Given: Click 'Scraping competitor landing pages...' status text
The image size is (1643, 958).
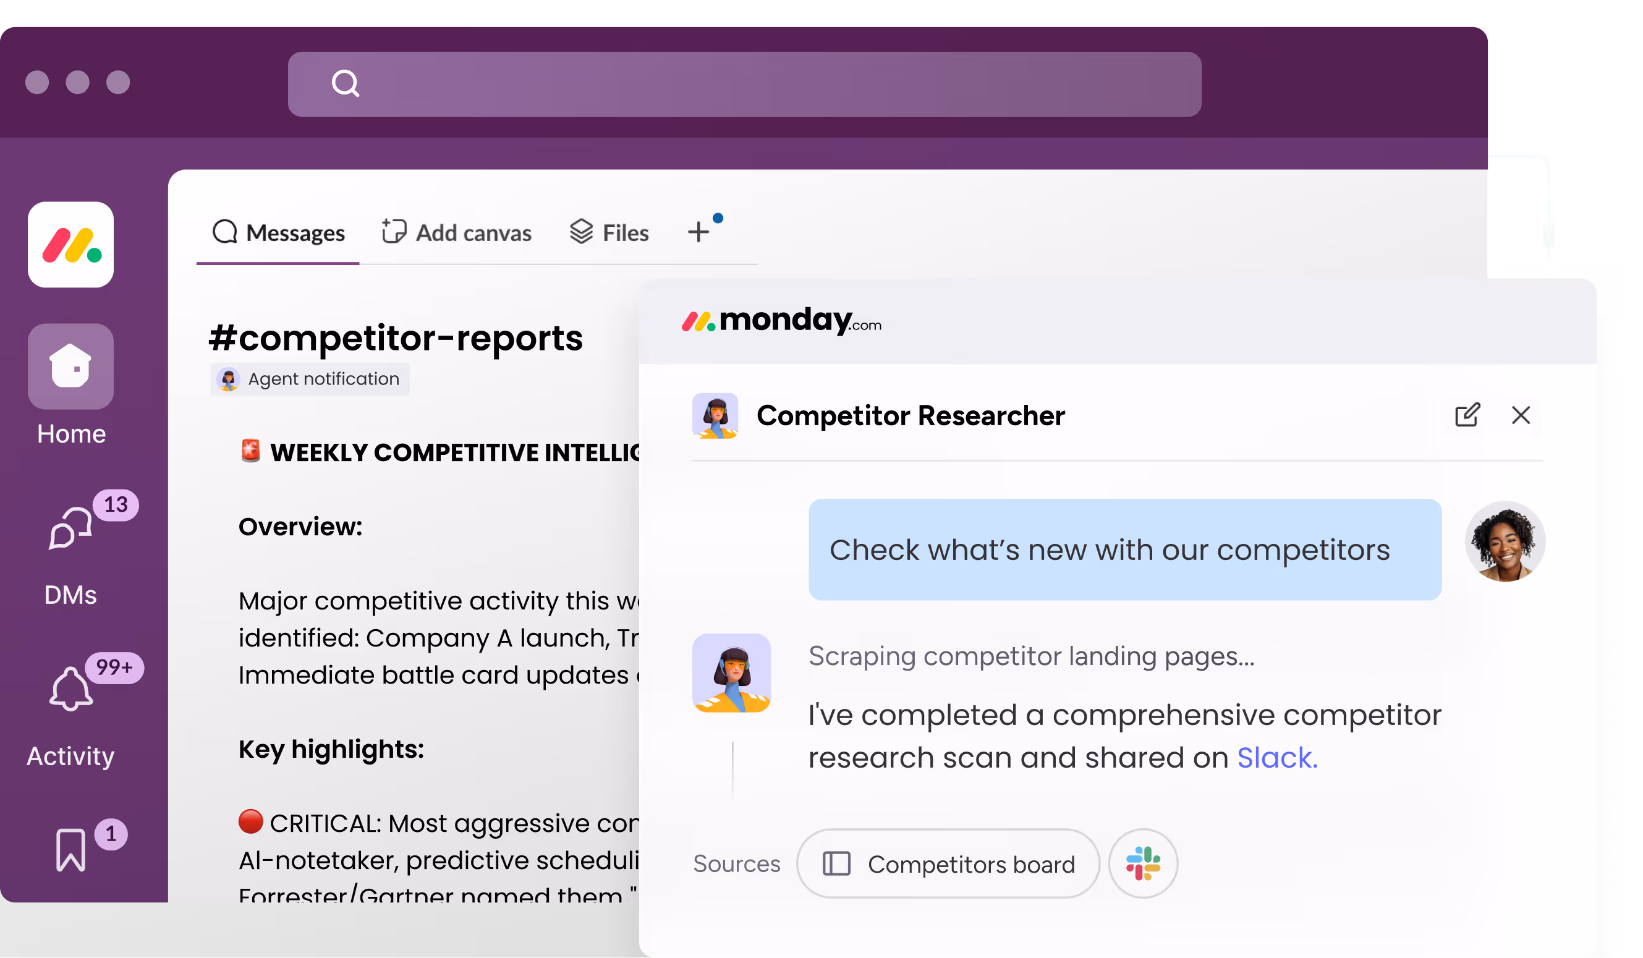Looking at the screenshot, I should click(x=1032, y=656).
